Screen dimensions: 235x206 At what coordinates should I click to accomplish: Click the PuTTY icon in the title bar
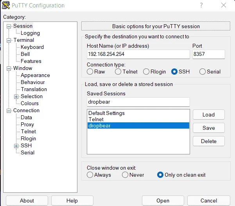[x=6, y=5]
